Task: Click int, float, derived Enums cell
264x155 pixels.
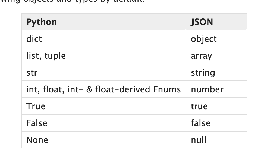Action: pos(103,89)
